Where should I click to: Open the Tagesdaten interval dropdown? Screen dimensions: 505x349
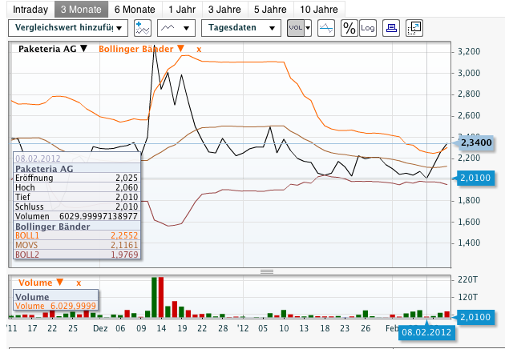(241, 28)
